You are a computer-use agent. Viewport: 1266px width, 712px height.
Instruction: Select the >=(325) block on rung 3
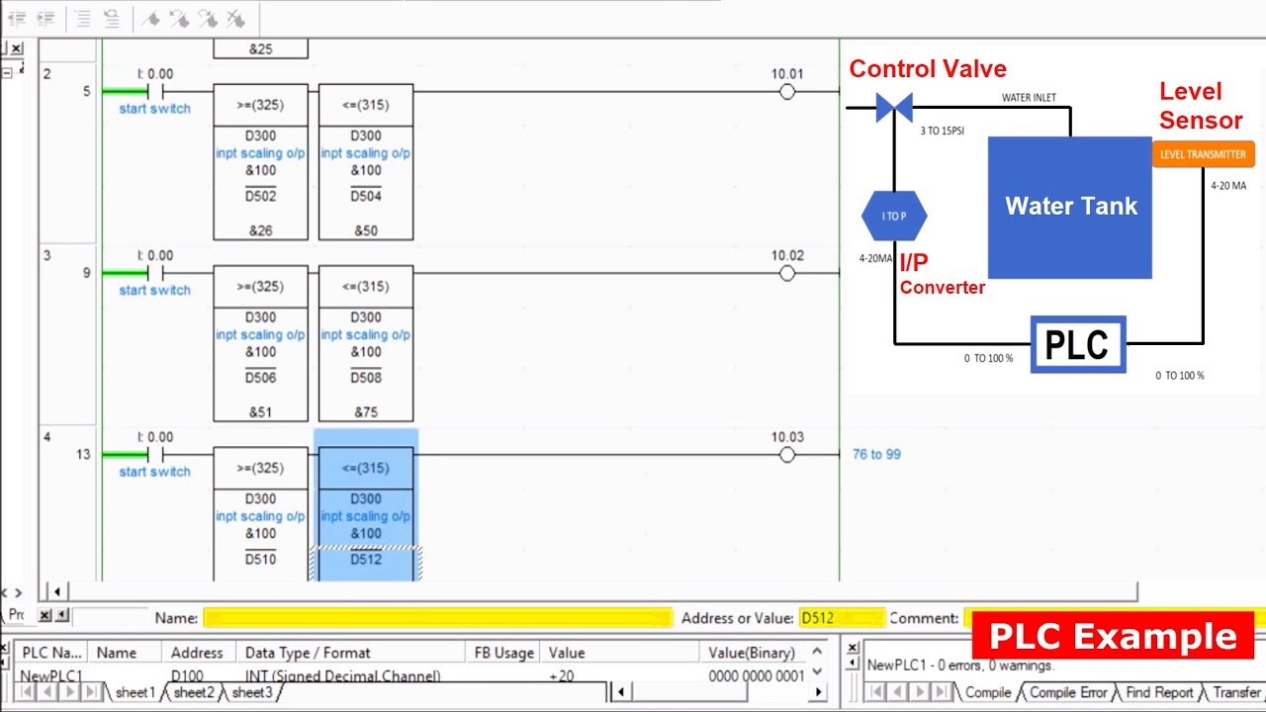pos(260,343)
